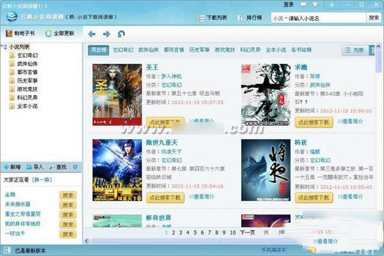Switch to the 武侠仙侠 top tab

coord(148,50)
